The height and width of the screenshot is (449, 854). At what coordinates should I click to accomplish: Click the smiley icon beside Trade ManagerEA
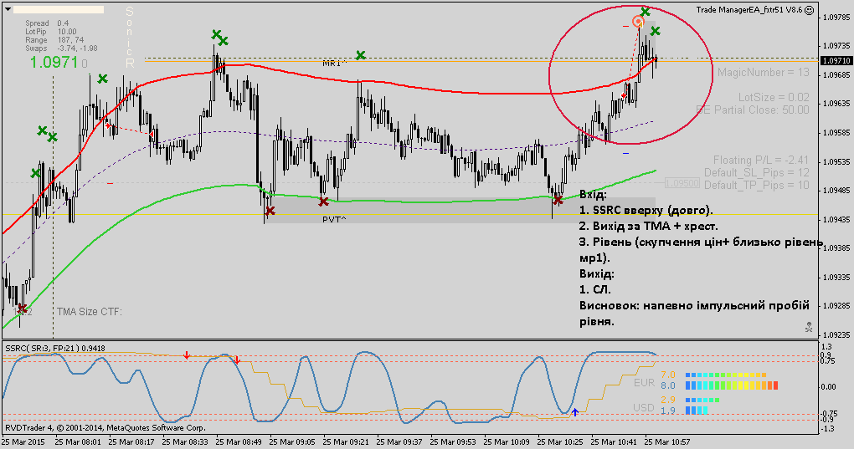click(x=810, y=10)
